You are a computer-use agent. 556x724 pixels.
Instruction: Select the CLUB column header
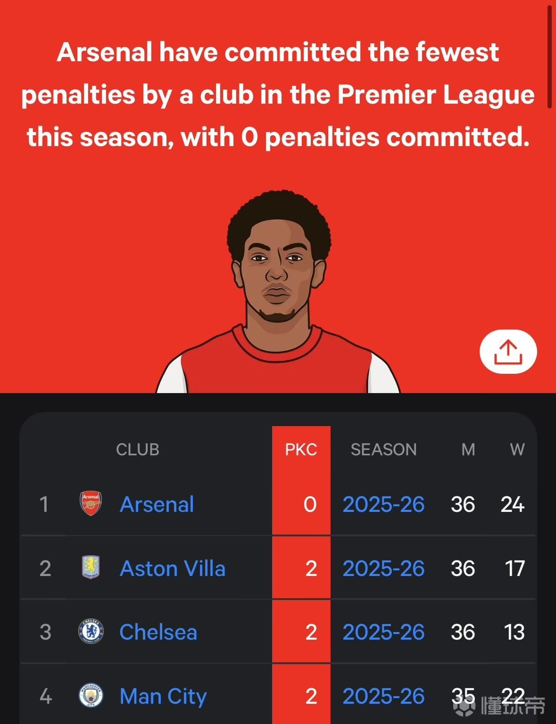pyautogui.click(x=137, y=449)
